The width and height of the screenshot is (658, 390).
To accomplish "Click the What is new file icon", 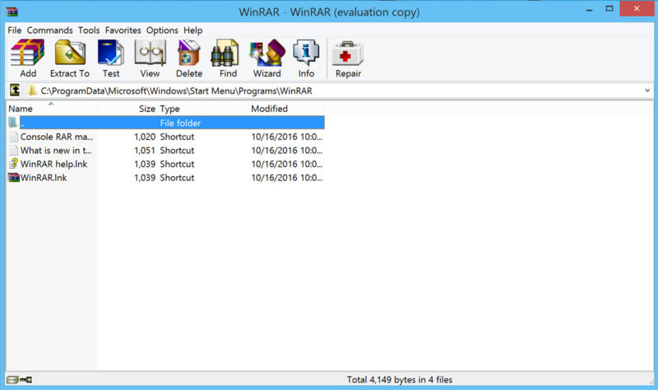I will click(x=14, y=151).
